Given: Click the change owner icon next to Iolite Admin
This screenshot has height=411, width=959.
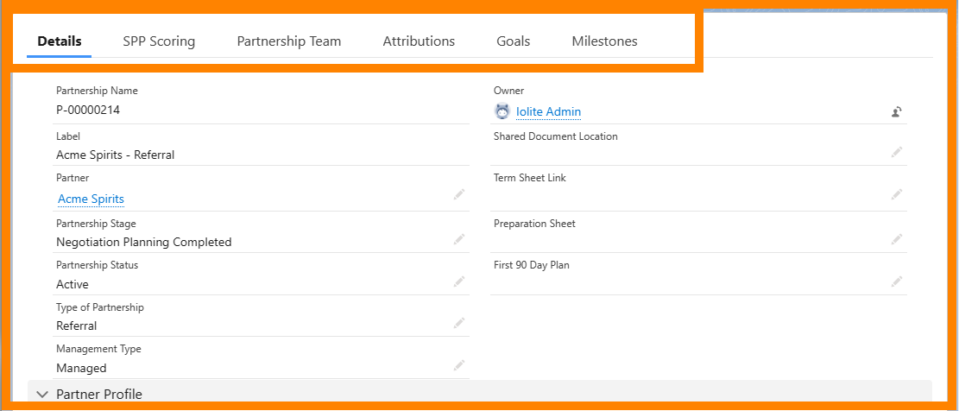Looking at the screenshot, I should click(x=896, y=112).
